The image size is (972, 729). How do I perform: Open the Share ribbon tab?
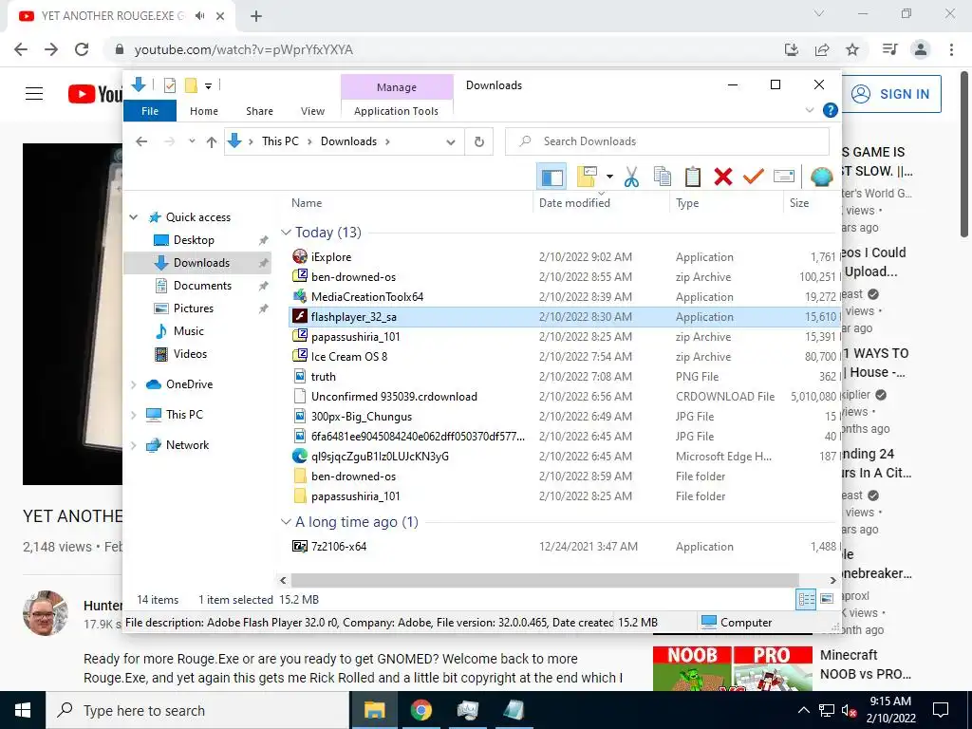point(259,111)
